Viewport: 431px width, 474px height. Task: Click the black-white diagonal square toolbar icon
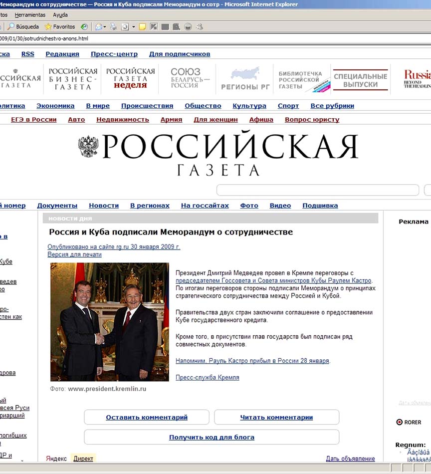154,26
